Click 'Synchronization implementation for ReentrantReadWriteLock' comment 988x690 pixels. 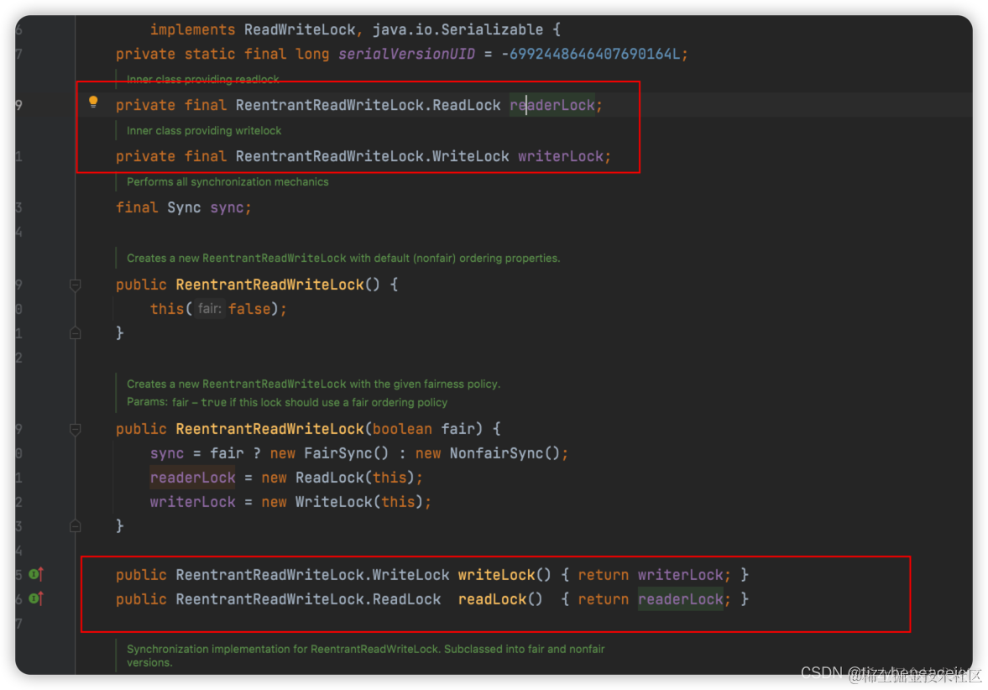365,656
